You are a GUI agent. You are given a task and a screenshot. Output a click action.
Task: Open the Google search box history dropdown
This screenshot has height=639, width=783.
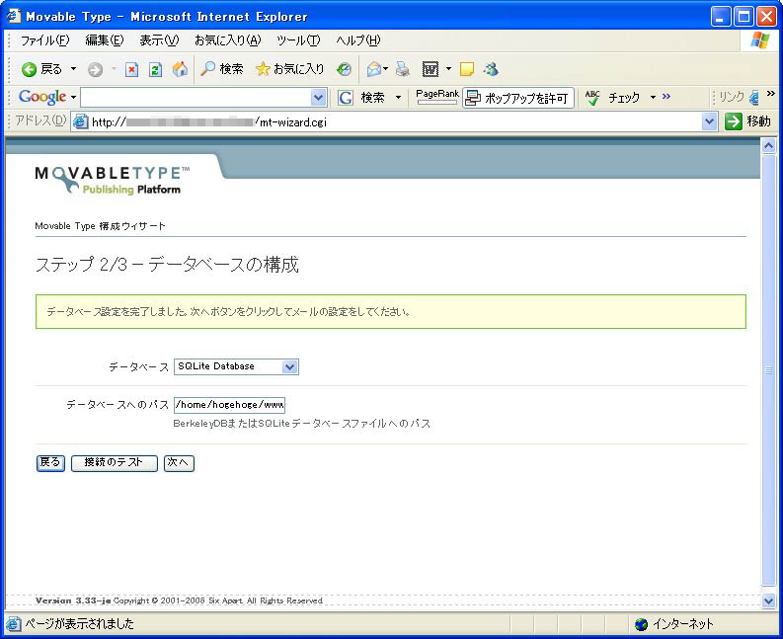pyautogui.click(x=318, y=98)
